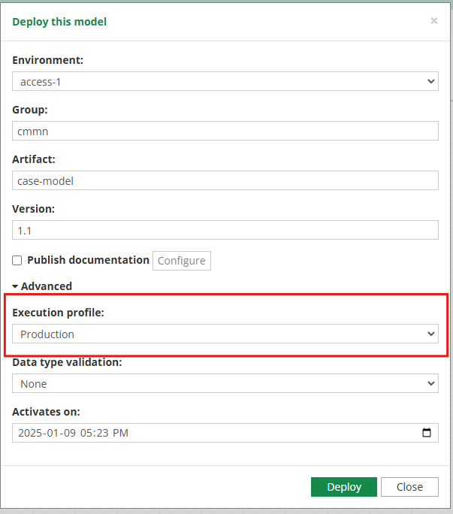Open the Data type validation dropdown
Screen dimensions: 453x514
pyautogui.click(x=225, y=383)
